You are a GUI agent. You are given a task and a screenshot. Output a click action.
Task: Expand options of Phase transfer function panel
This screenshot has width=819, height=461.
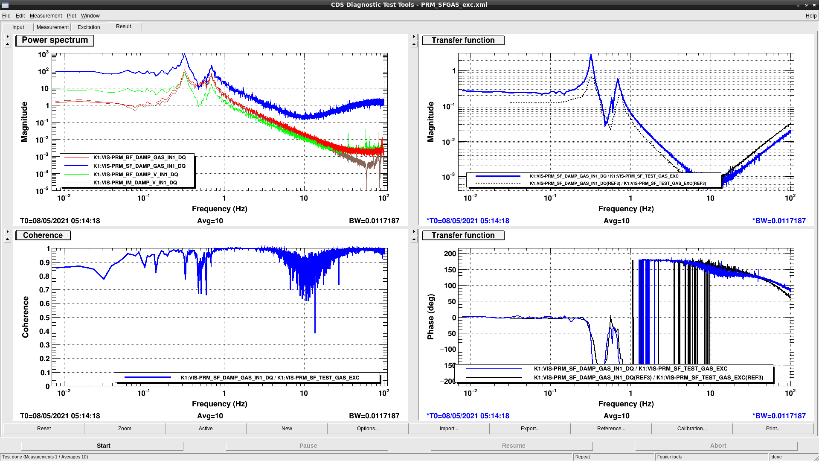click(414, 232)
